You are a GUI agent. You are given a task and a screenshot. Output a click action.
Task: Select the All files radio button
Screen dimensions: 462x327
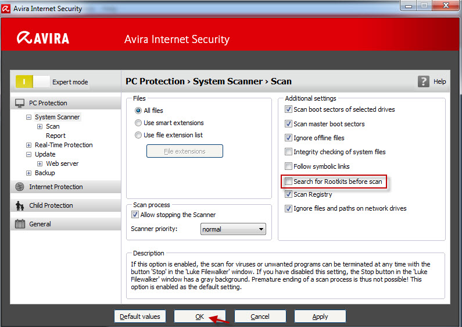[x=138, y=111]
